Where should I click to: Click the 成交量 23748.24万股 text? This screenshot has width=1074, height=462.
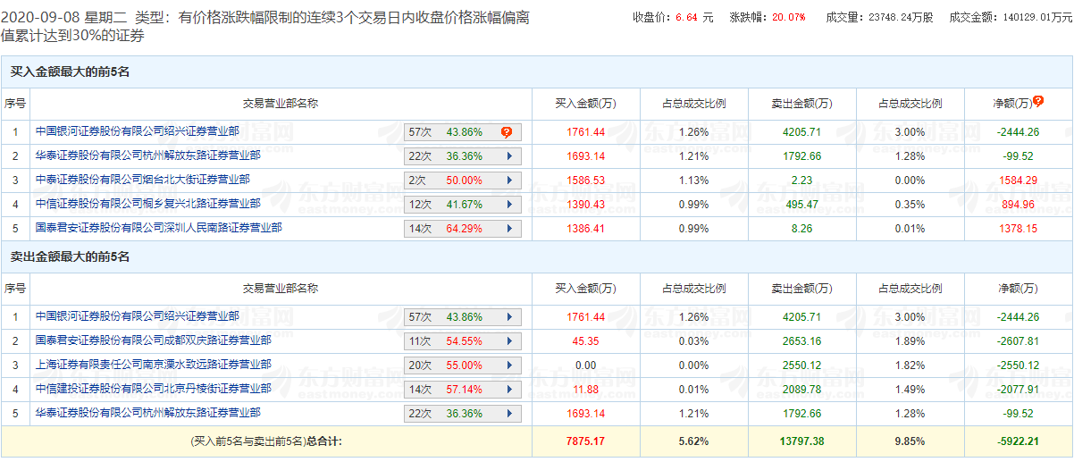(878, 17)
